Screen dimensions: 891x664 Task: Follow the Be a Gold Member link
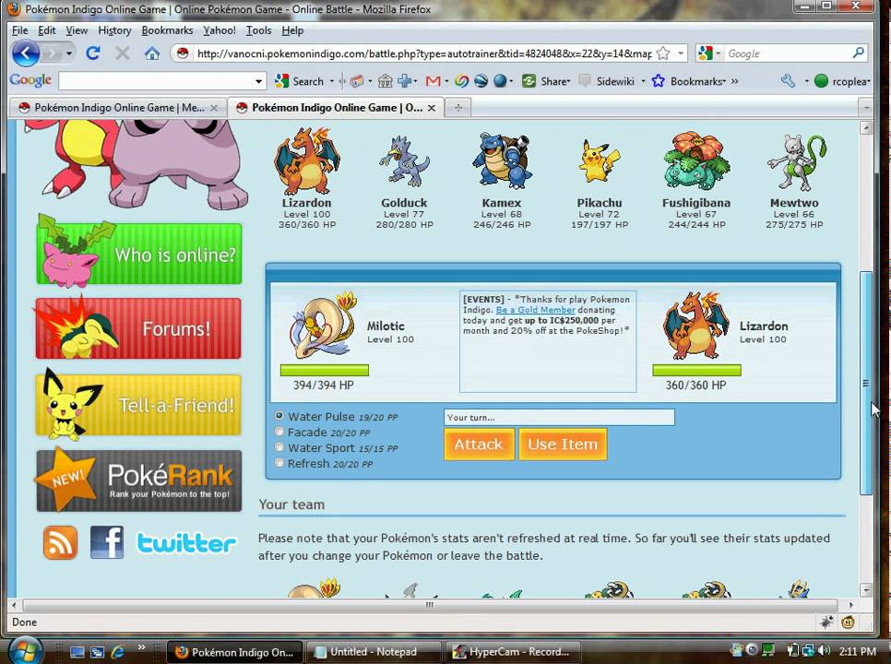tap(535, 310)
